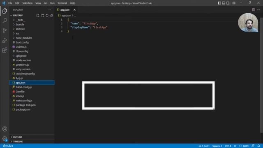Open Customize Layout icon
The image size is (263, 148).
(x=234, y=3)
